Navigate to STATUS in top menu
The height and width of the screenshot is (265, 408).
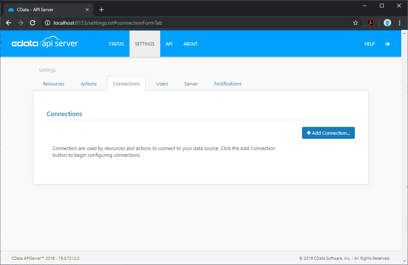pos(116,44)
